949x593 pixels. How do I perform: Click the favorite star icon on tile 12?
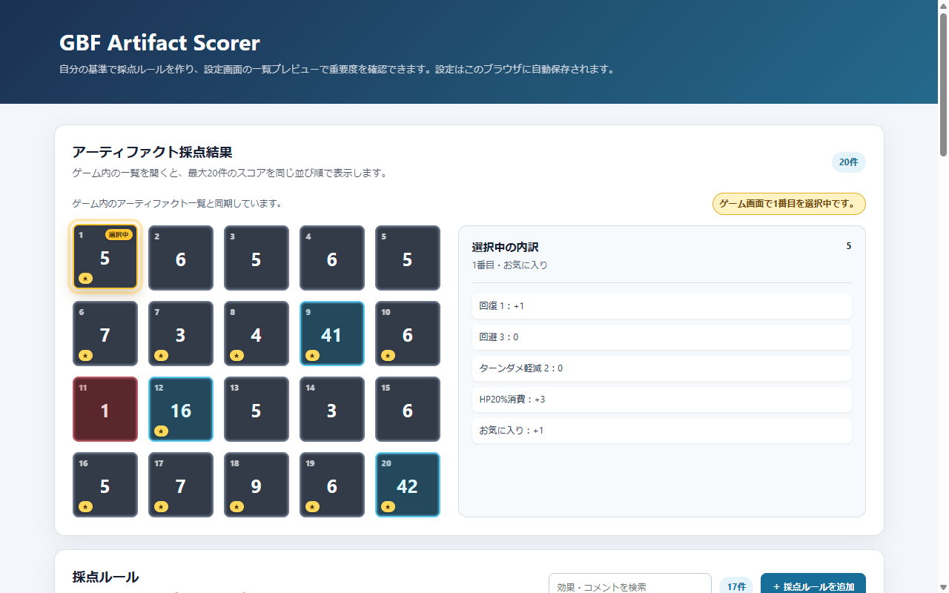pos(161,431)
